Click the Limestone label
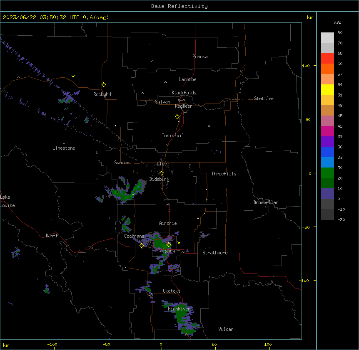359x350 pixels. click(x=64, y=148)
